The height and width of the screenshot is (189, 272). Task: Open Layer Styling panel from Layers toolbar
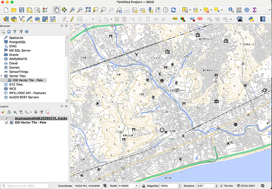[3, 112]
